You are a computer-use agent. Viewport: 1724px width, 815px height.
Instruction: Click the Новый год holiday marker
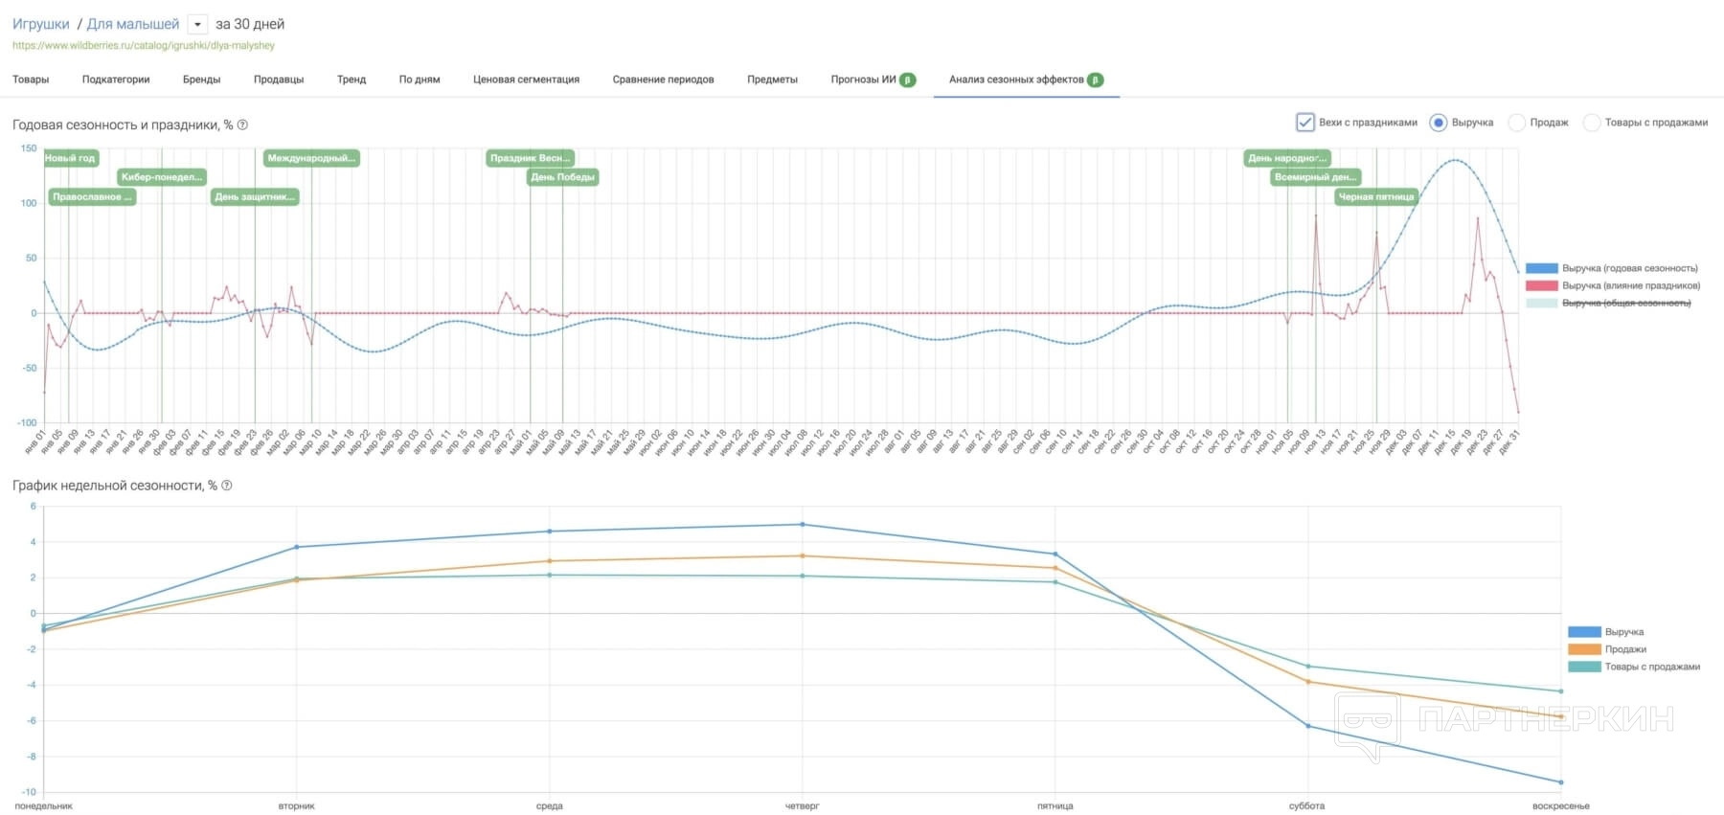pos(70,158)
